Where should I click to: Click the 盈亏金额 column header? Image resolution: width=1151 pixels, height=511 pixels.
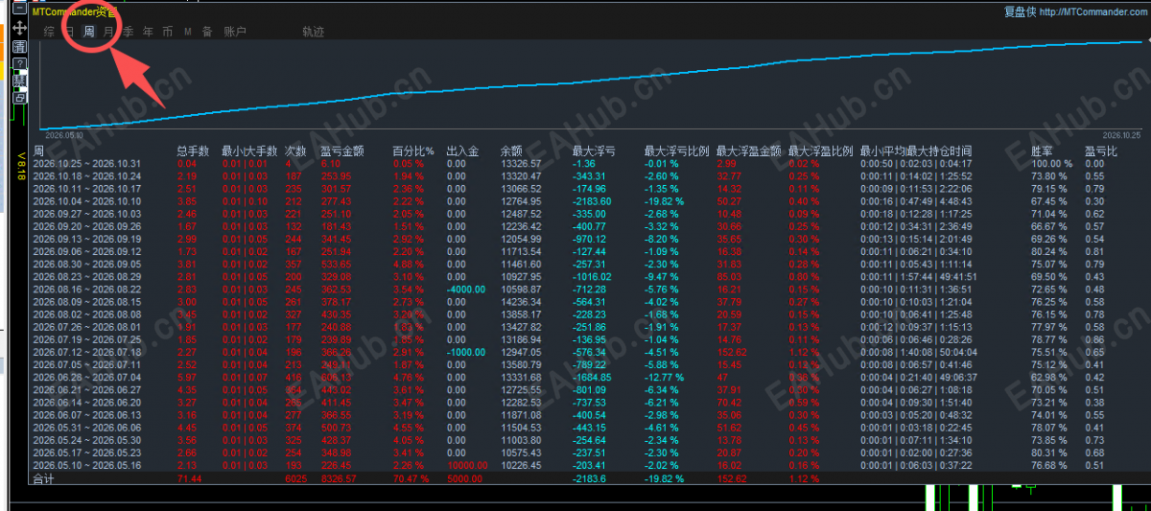point(342,151)
